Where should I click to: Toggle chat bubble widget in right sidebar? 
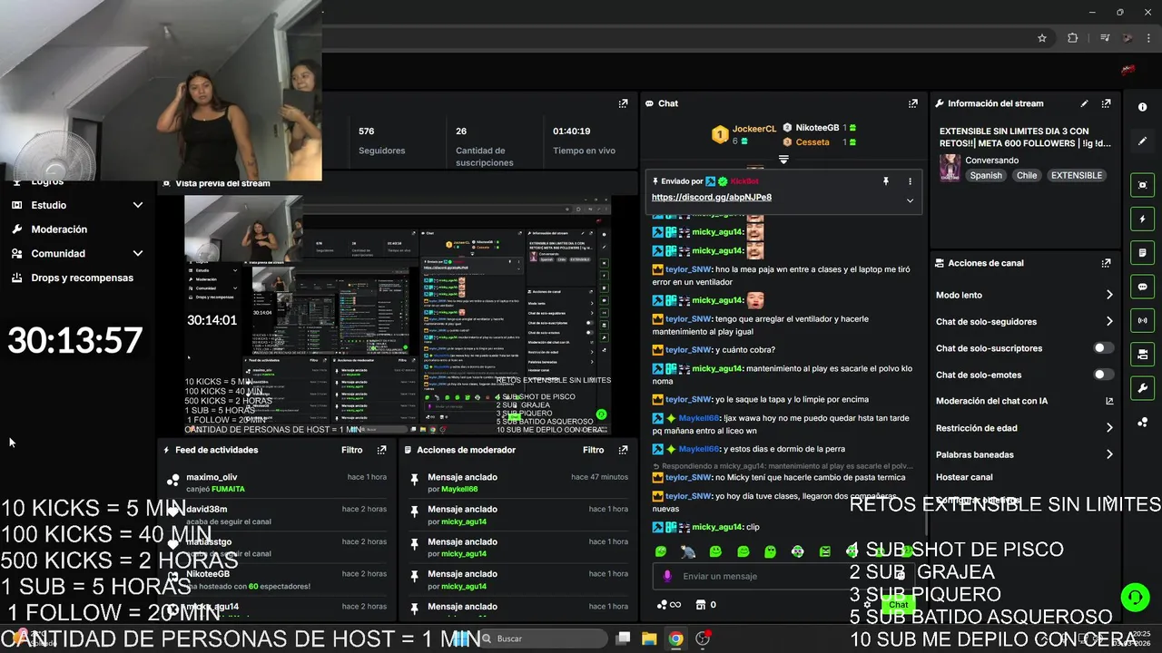click(x=1142, y=287)
